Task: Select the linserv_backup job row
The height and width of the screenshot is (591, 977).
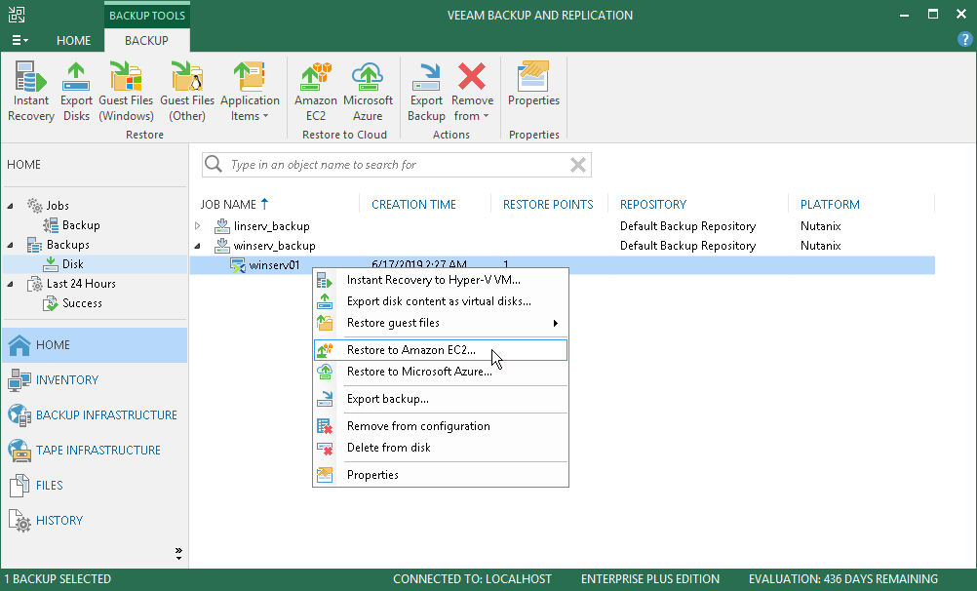Action: [x=562, y=226]
